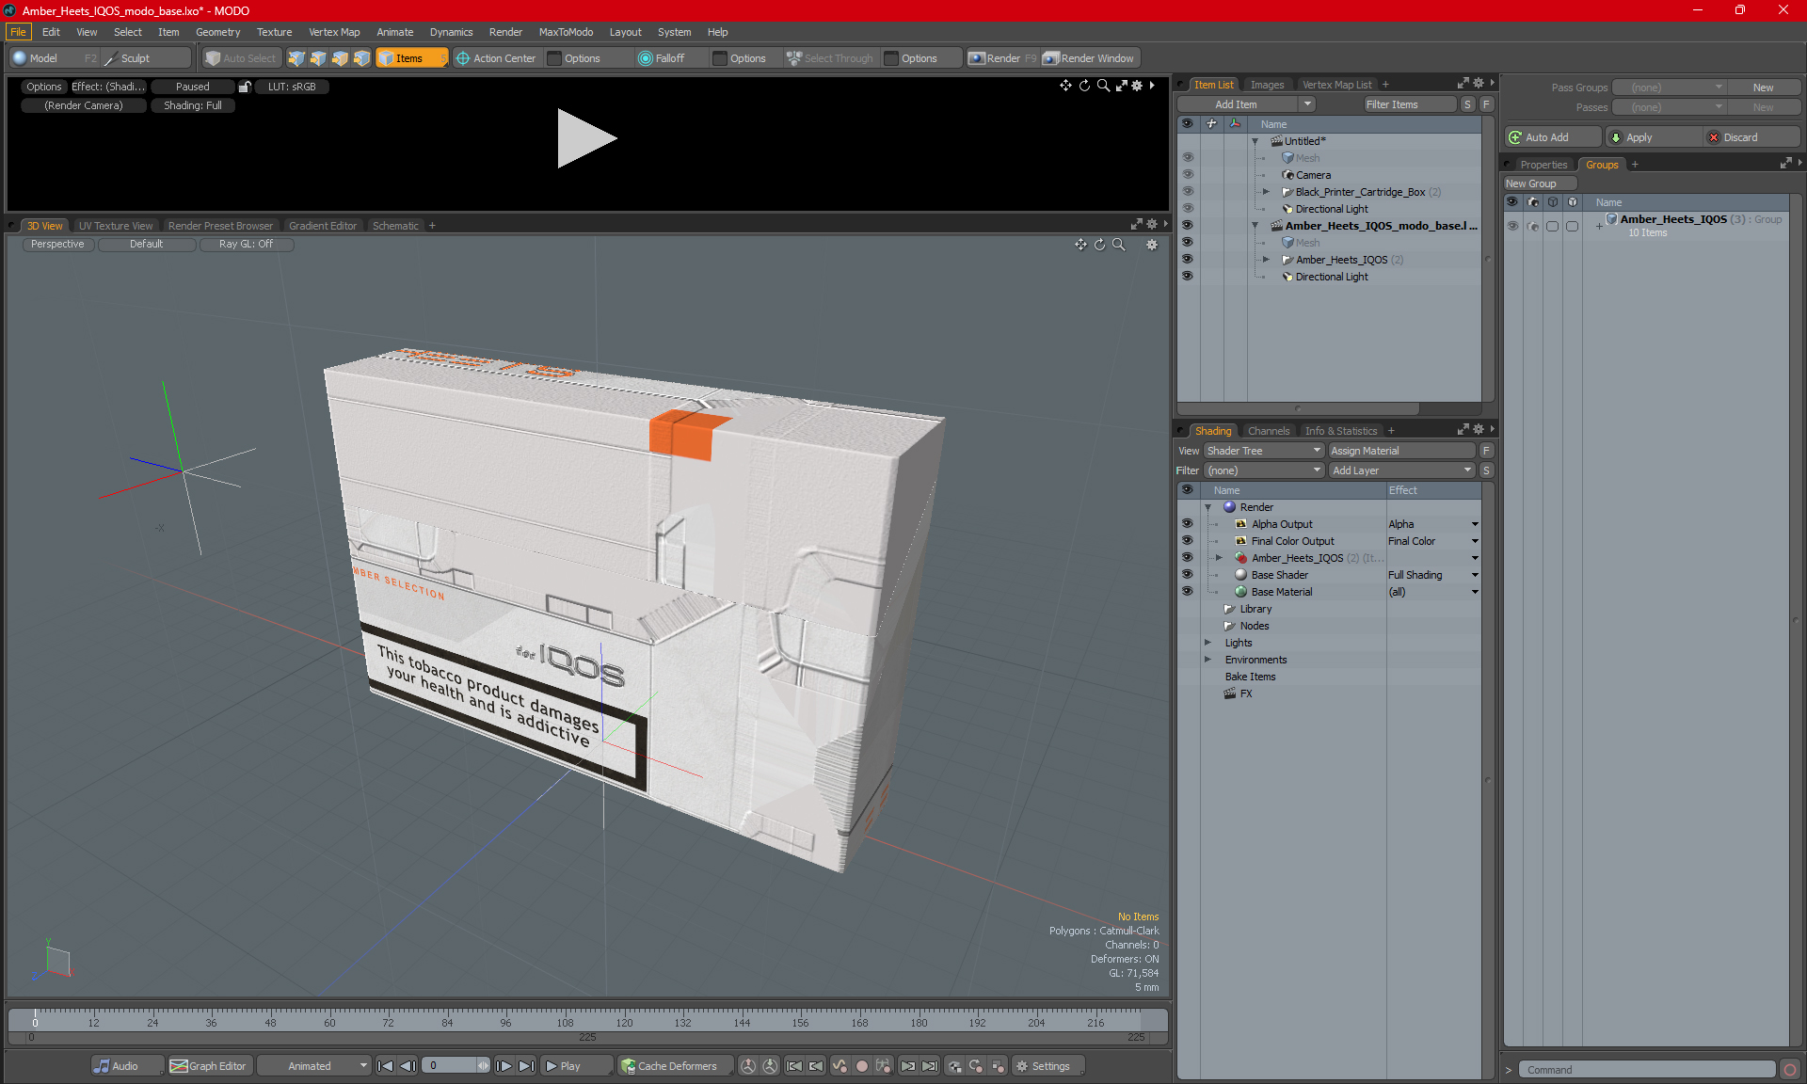Click the 3D viewport pan move icon
1807x1084 pixels.
click(1080, 245)
